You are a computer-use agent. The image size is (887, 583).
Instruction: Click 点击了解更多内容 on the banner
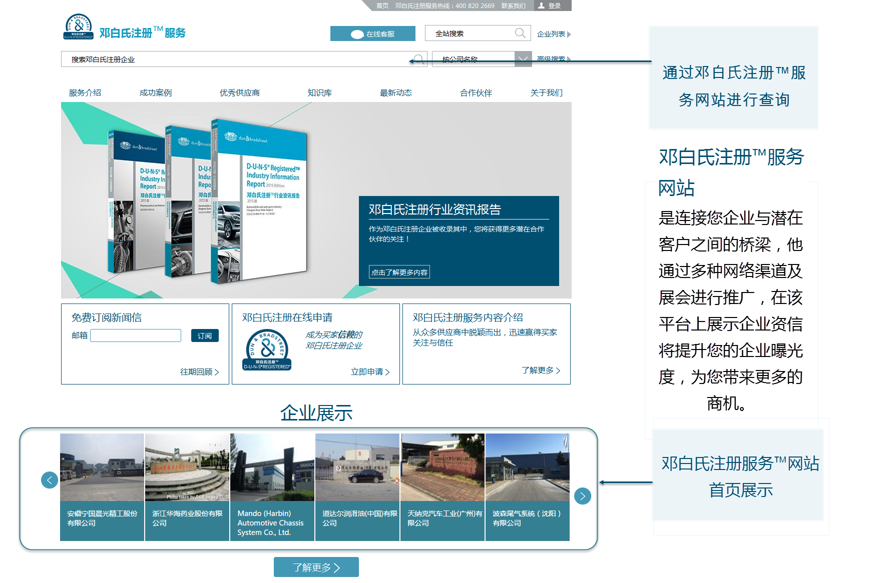(399, 272)
